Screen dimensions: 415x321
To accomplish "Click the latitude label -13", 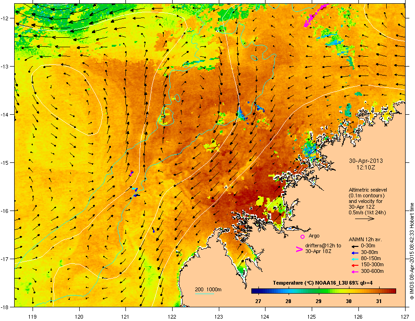I will (x=5, y=66).
